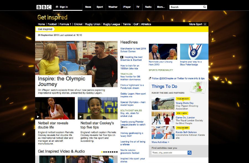This screenshot has height=163, width=249.
Task: Open Karate Self-Defence activity link
Action: [186, 132]
